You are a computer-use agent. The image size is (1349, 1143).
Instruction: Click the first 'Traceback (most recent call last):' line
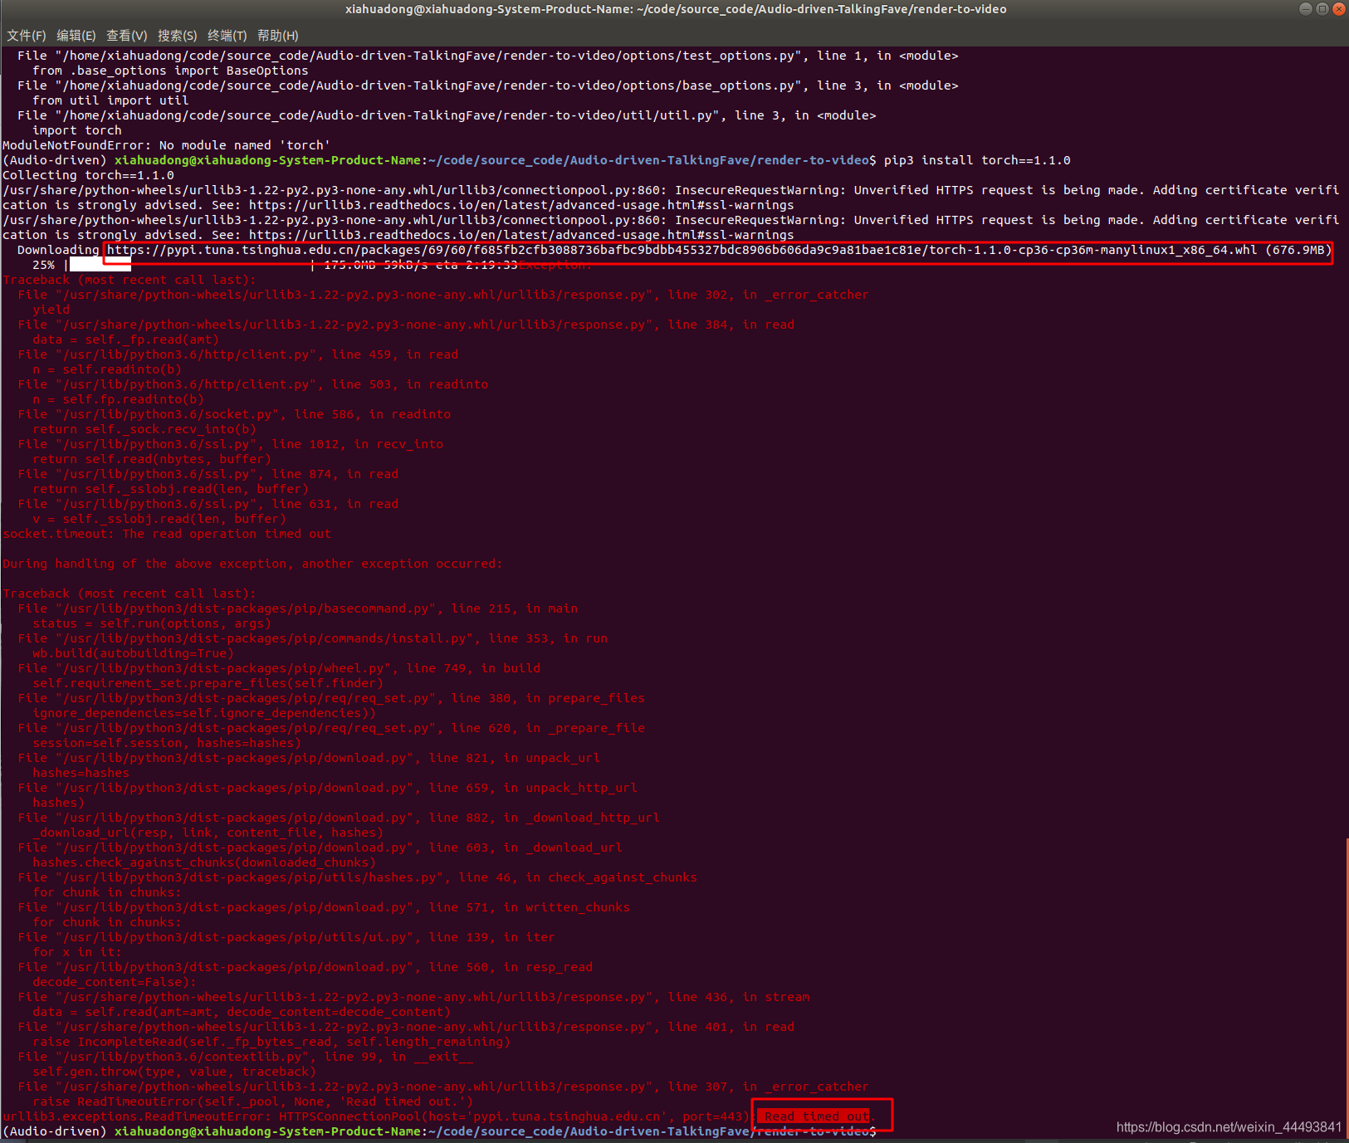[130, 280]
